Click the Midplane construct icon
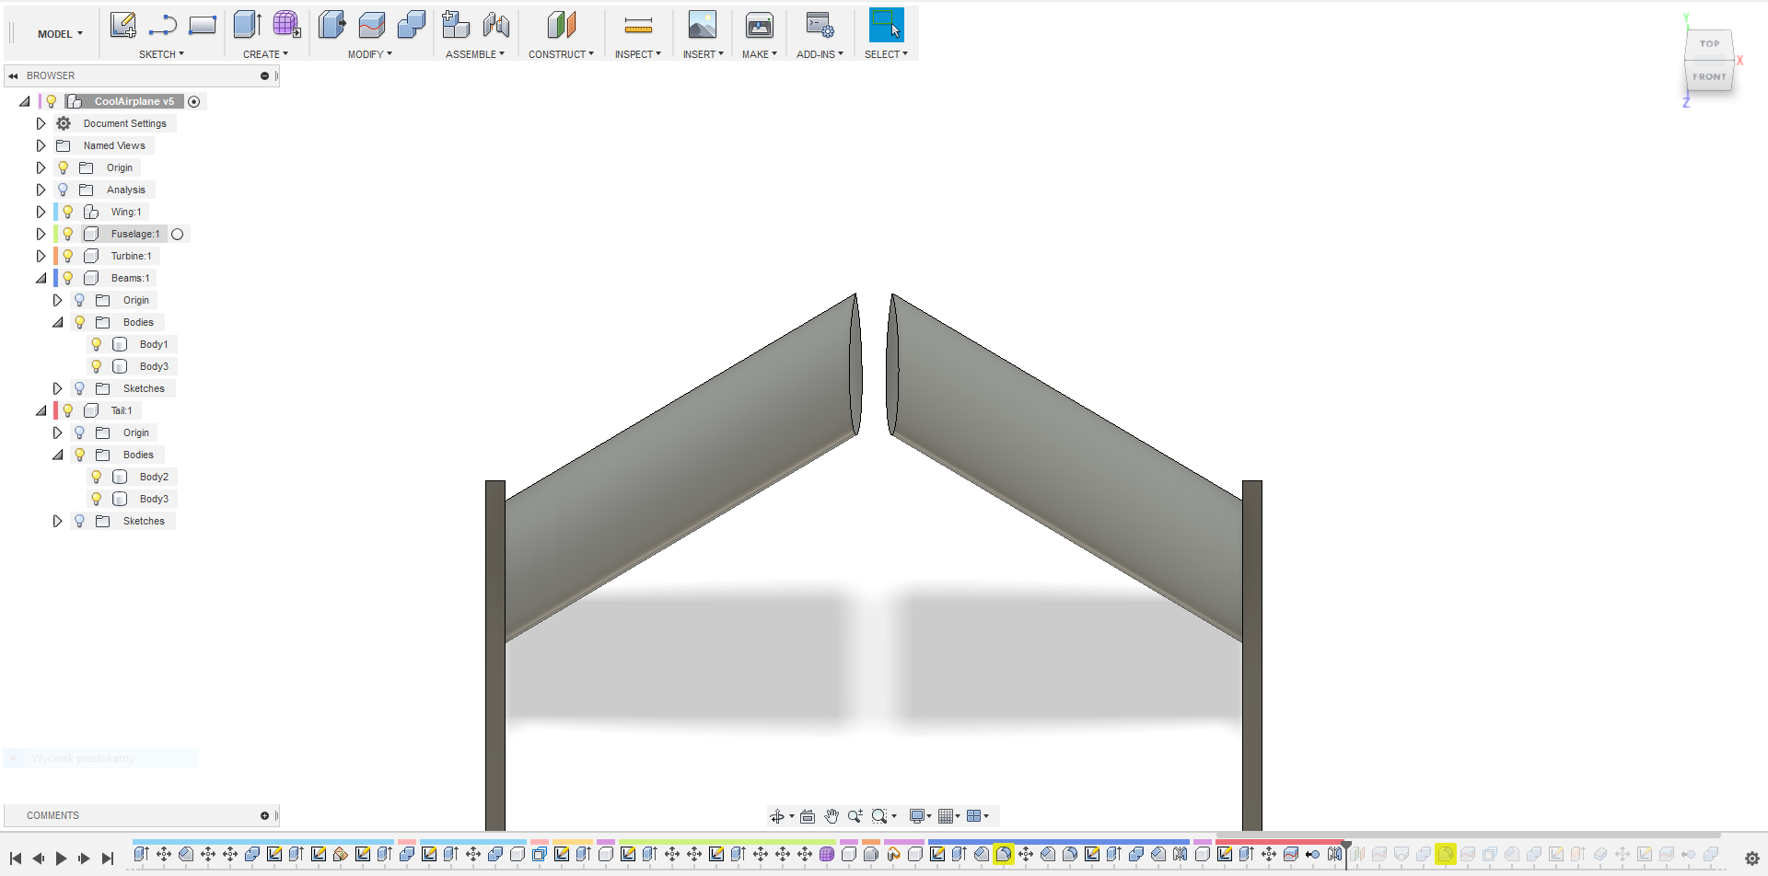 click(562, 25)
